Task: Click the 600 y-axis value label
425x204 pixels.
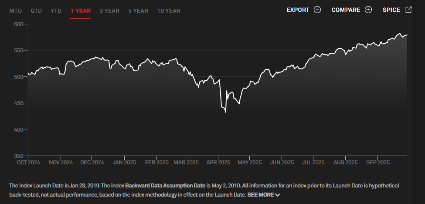Action: point(19,24)
